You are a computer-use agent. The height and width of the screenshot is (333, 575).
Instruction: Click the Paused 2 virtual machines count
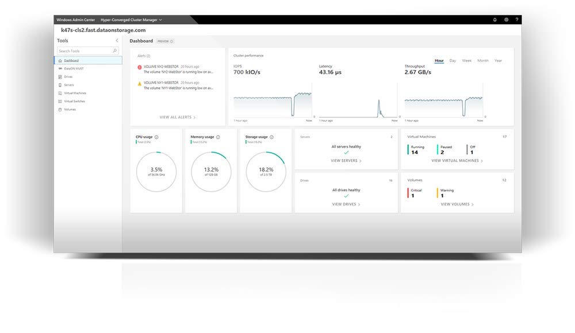[x=444, y=149]
